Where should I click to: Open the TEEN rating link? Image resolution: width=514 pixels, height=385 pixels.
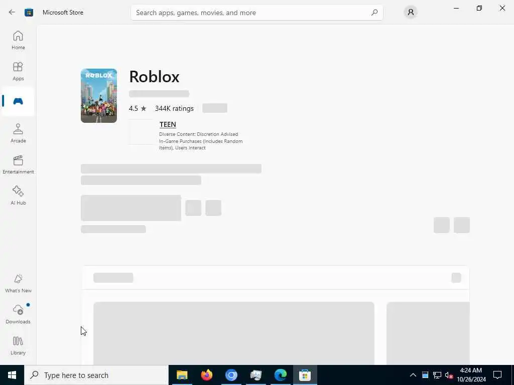pos(168,124)
